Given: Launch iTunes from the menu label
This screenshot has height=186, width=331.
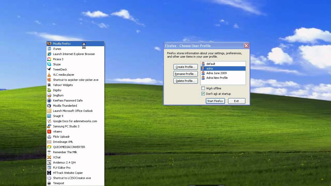Looking at the screenshot, I should tap(57, 49).
